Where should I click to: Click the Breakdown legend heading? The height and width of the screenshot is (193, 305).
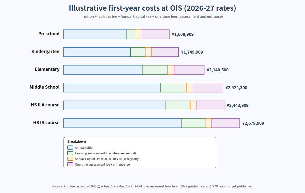tap(77, 141)
